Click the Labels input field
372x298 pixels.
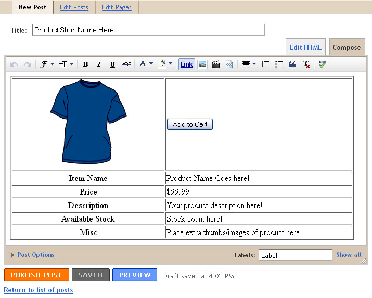(296, 255)
